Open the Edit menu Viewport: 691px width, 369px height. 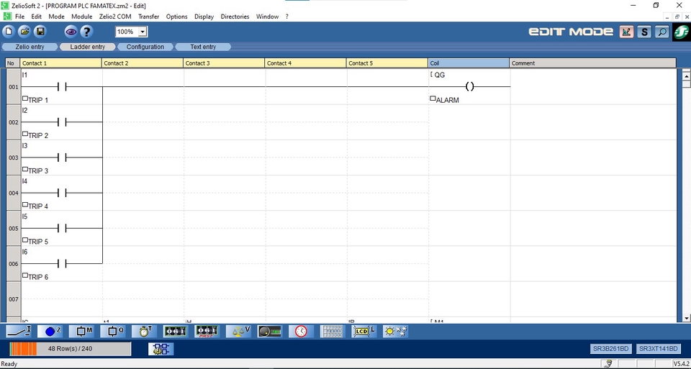coord(36,17)
